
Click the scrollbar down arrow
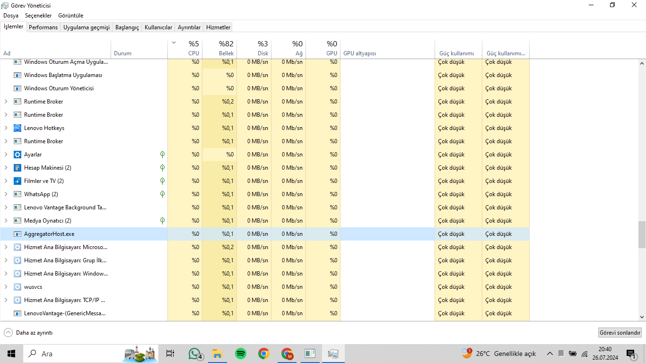[642, 317]
